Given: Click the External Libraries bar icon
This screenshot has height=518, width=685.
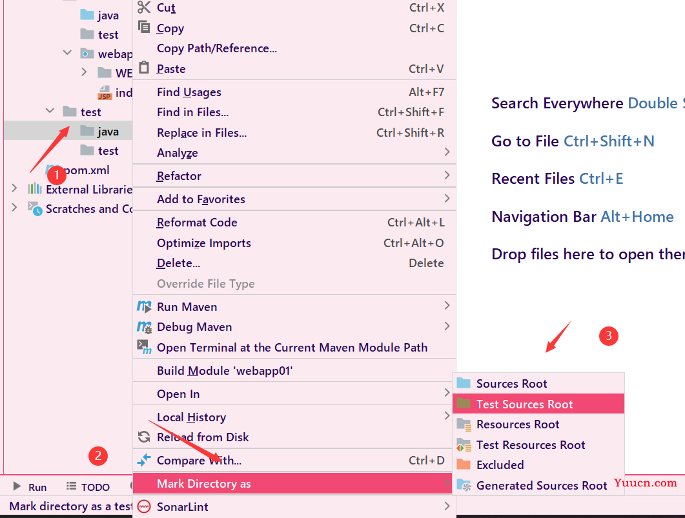Looking at the screenshot, I should click(x=34, y=189).
